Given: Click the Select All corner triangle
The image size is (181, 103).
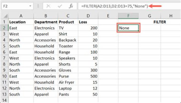Looking at the screenshot, I should 5,16.
